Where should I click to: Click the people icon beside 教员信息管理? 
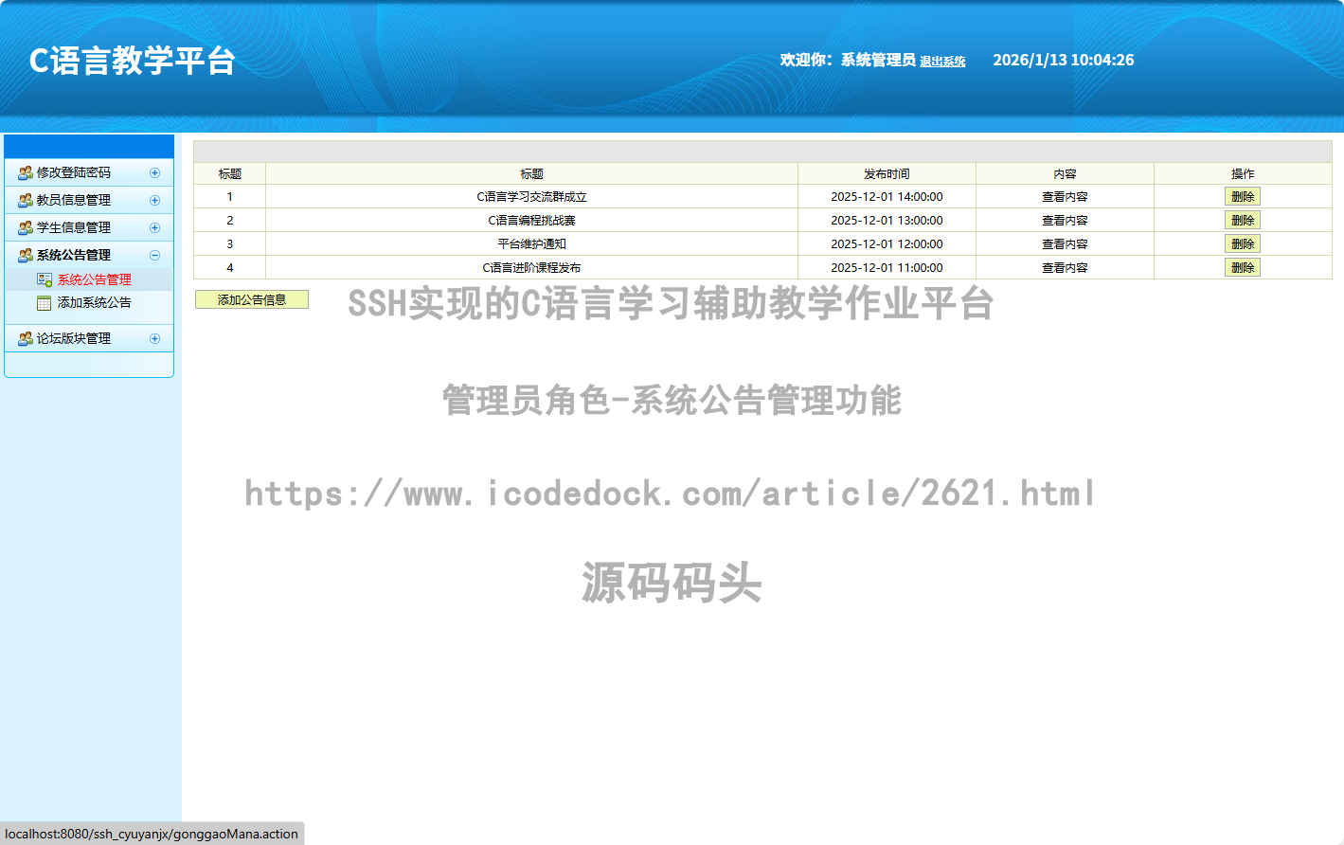[27, 200]
